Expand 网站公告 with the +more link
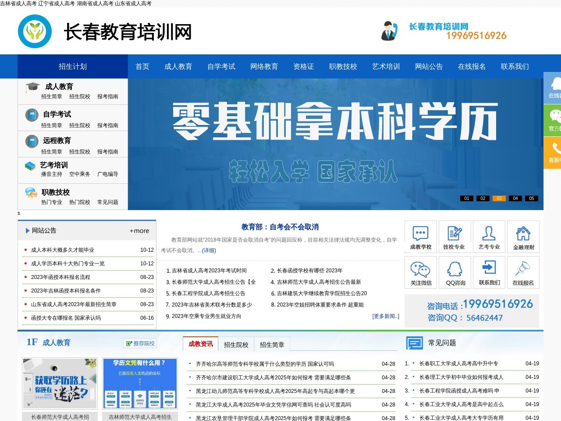 (139, 231)
